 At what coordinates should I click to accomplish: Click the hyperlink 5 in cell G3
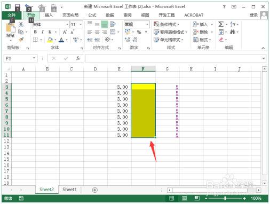tap(177, 87)
